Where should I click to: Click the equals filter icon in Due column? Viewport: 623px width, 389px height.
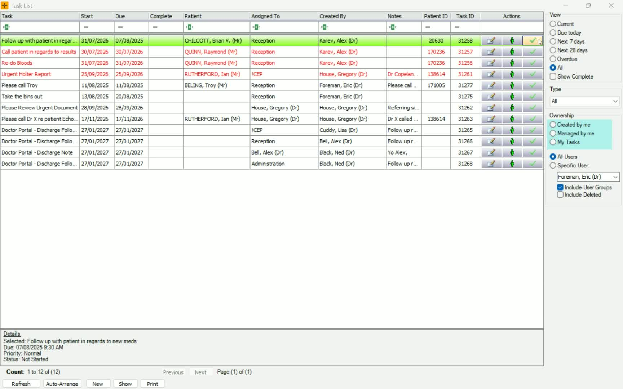point(120,27)
